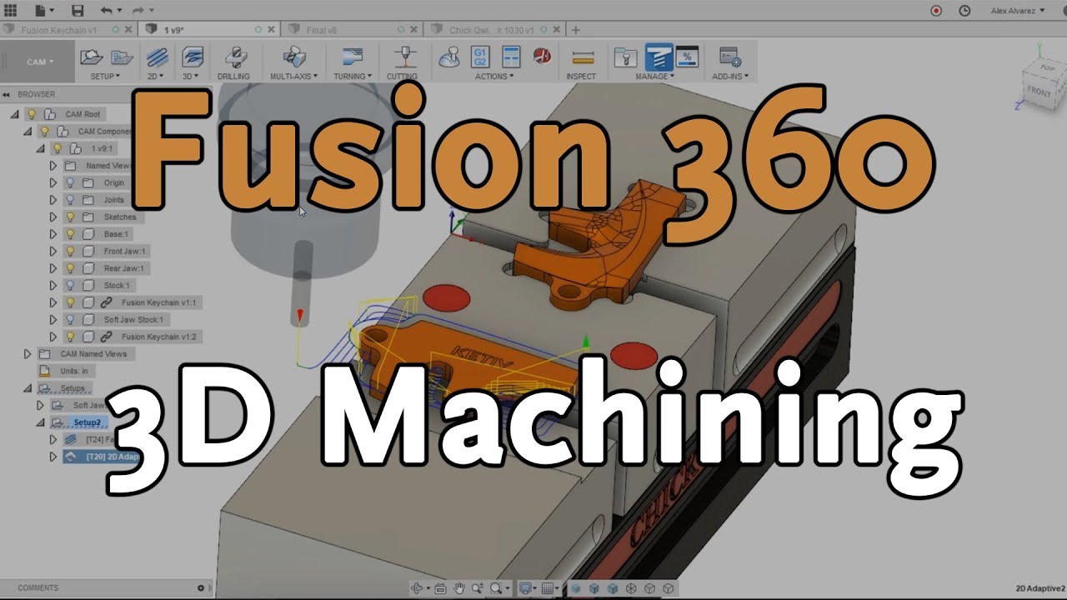Click the Pan hand tool
Screen dimensions: 1067x600
(459, 588)
